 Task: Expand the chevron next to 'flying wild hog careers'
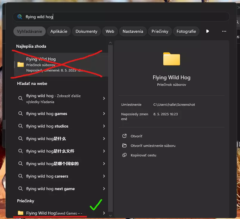(x=104, y=176)
